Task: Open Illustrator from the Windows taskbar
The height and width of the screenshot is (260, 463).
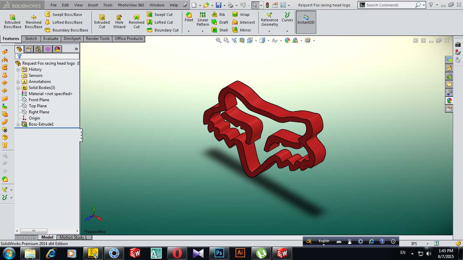Action: click(240, 253)
